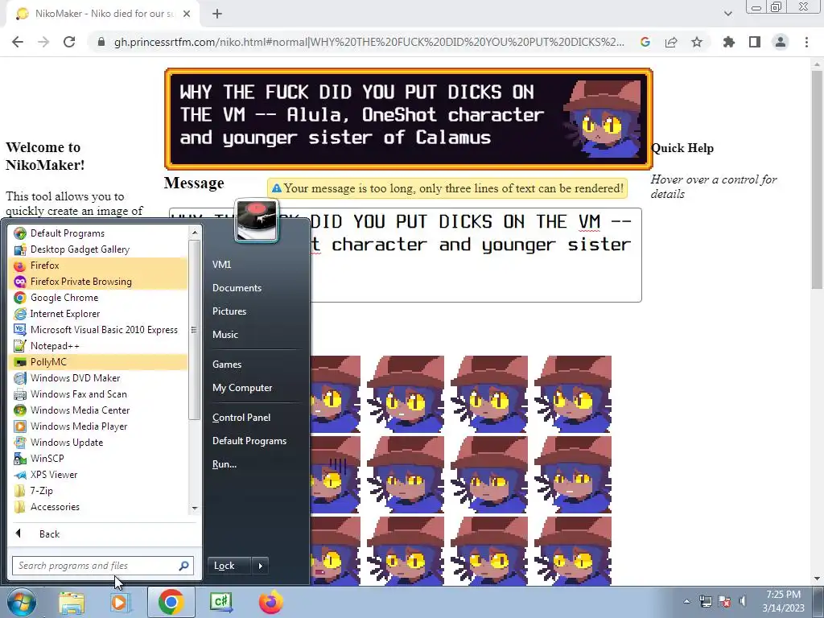
Task: Select the NikoMaker browser tab
Action: [103, 14]
